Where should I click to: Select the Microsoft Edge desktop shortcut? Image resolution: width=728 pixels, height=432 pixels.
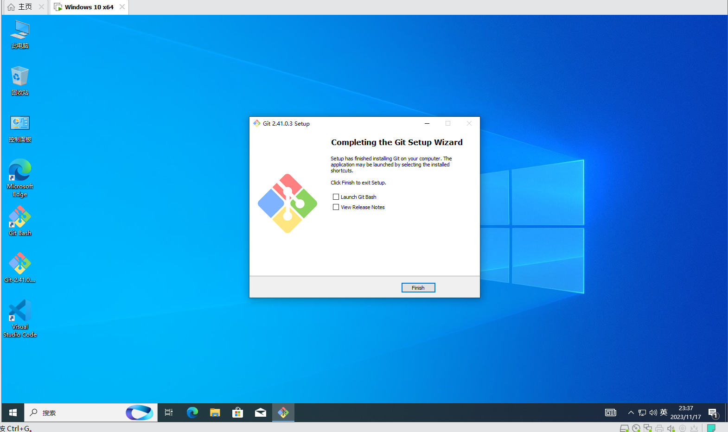click(20, 178)
